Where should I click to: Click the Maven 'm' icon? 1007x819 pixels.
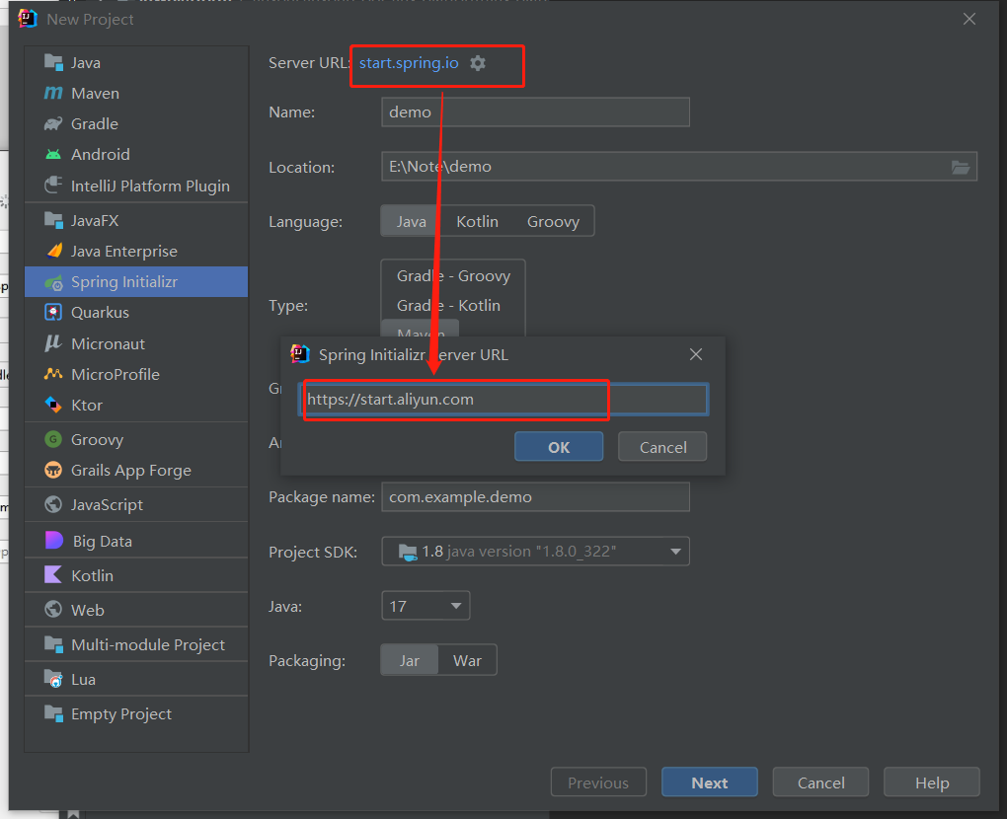[x=53, y=93]
